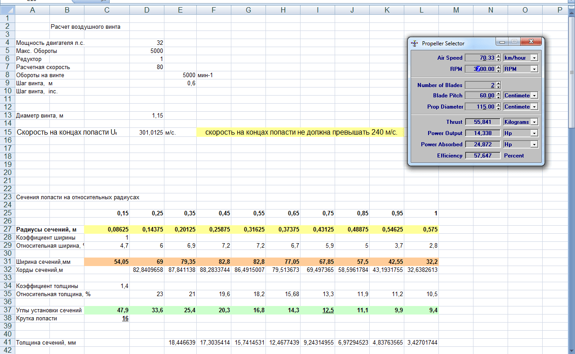The width and height of the screenshot is (575, 354).
Task: Increase the Number of Blades with the up arrow
Action: pyautogui.click(x=498, y=83)
